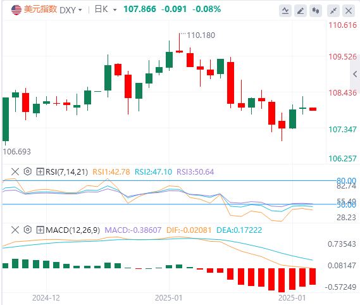This screenshot has height=305, width=360.
Task: Click the -0.57249 MACD axis label
Action: [340, 287]
